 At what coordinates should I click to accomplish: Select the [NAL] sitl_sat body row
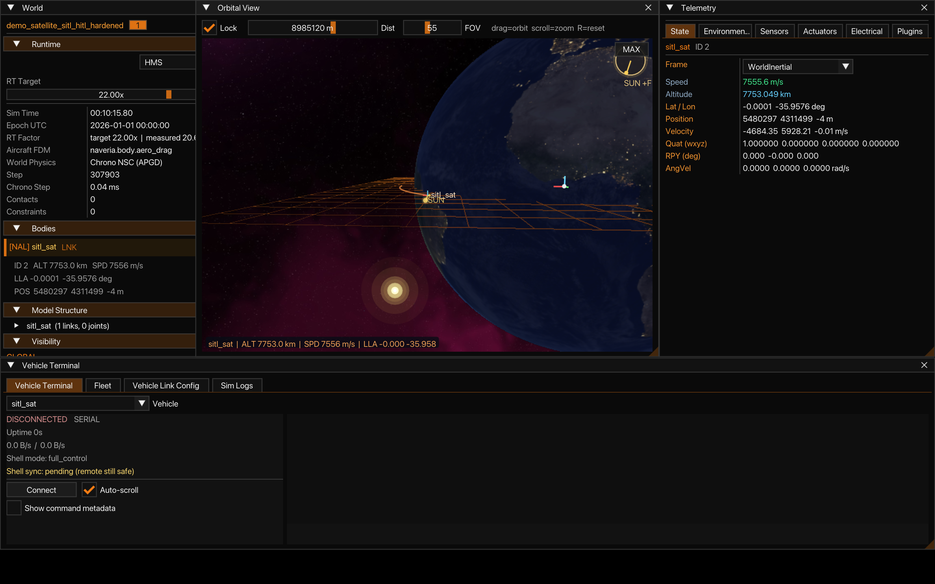[x=100, y=247]
